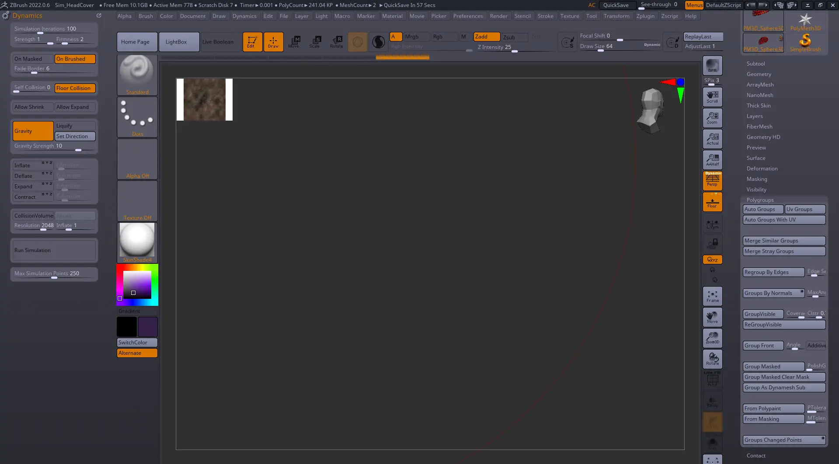This screenshot has width=839, height=464.
Task: Open the Brush menu
Action: [x=146, y=16]
